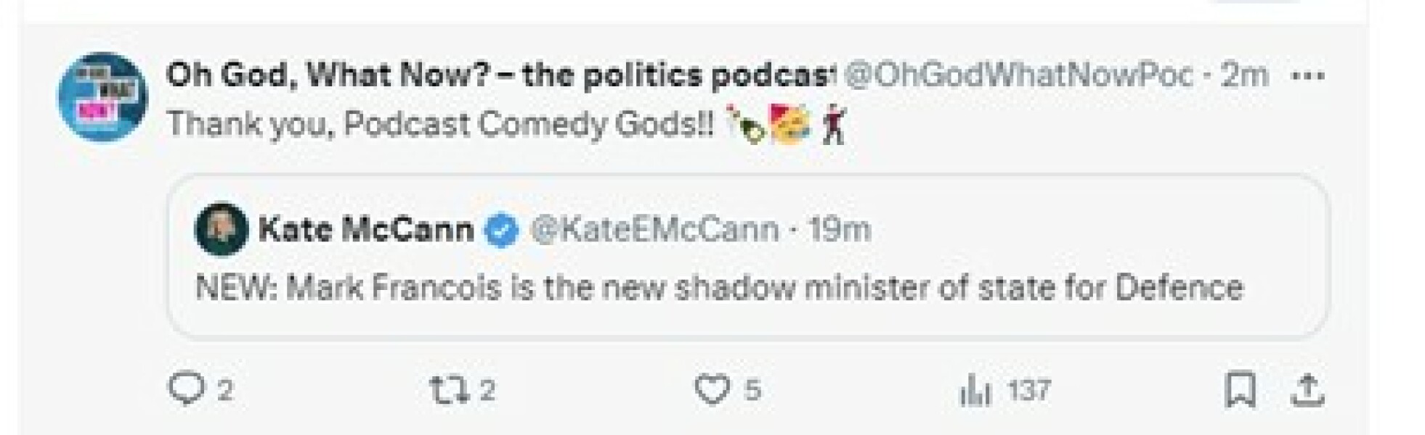Click the reply speech bubble icon

(x=186, y=389)
